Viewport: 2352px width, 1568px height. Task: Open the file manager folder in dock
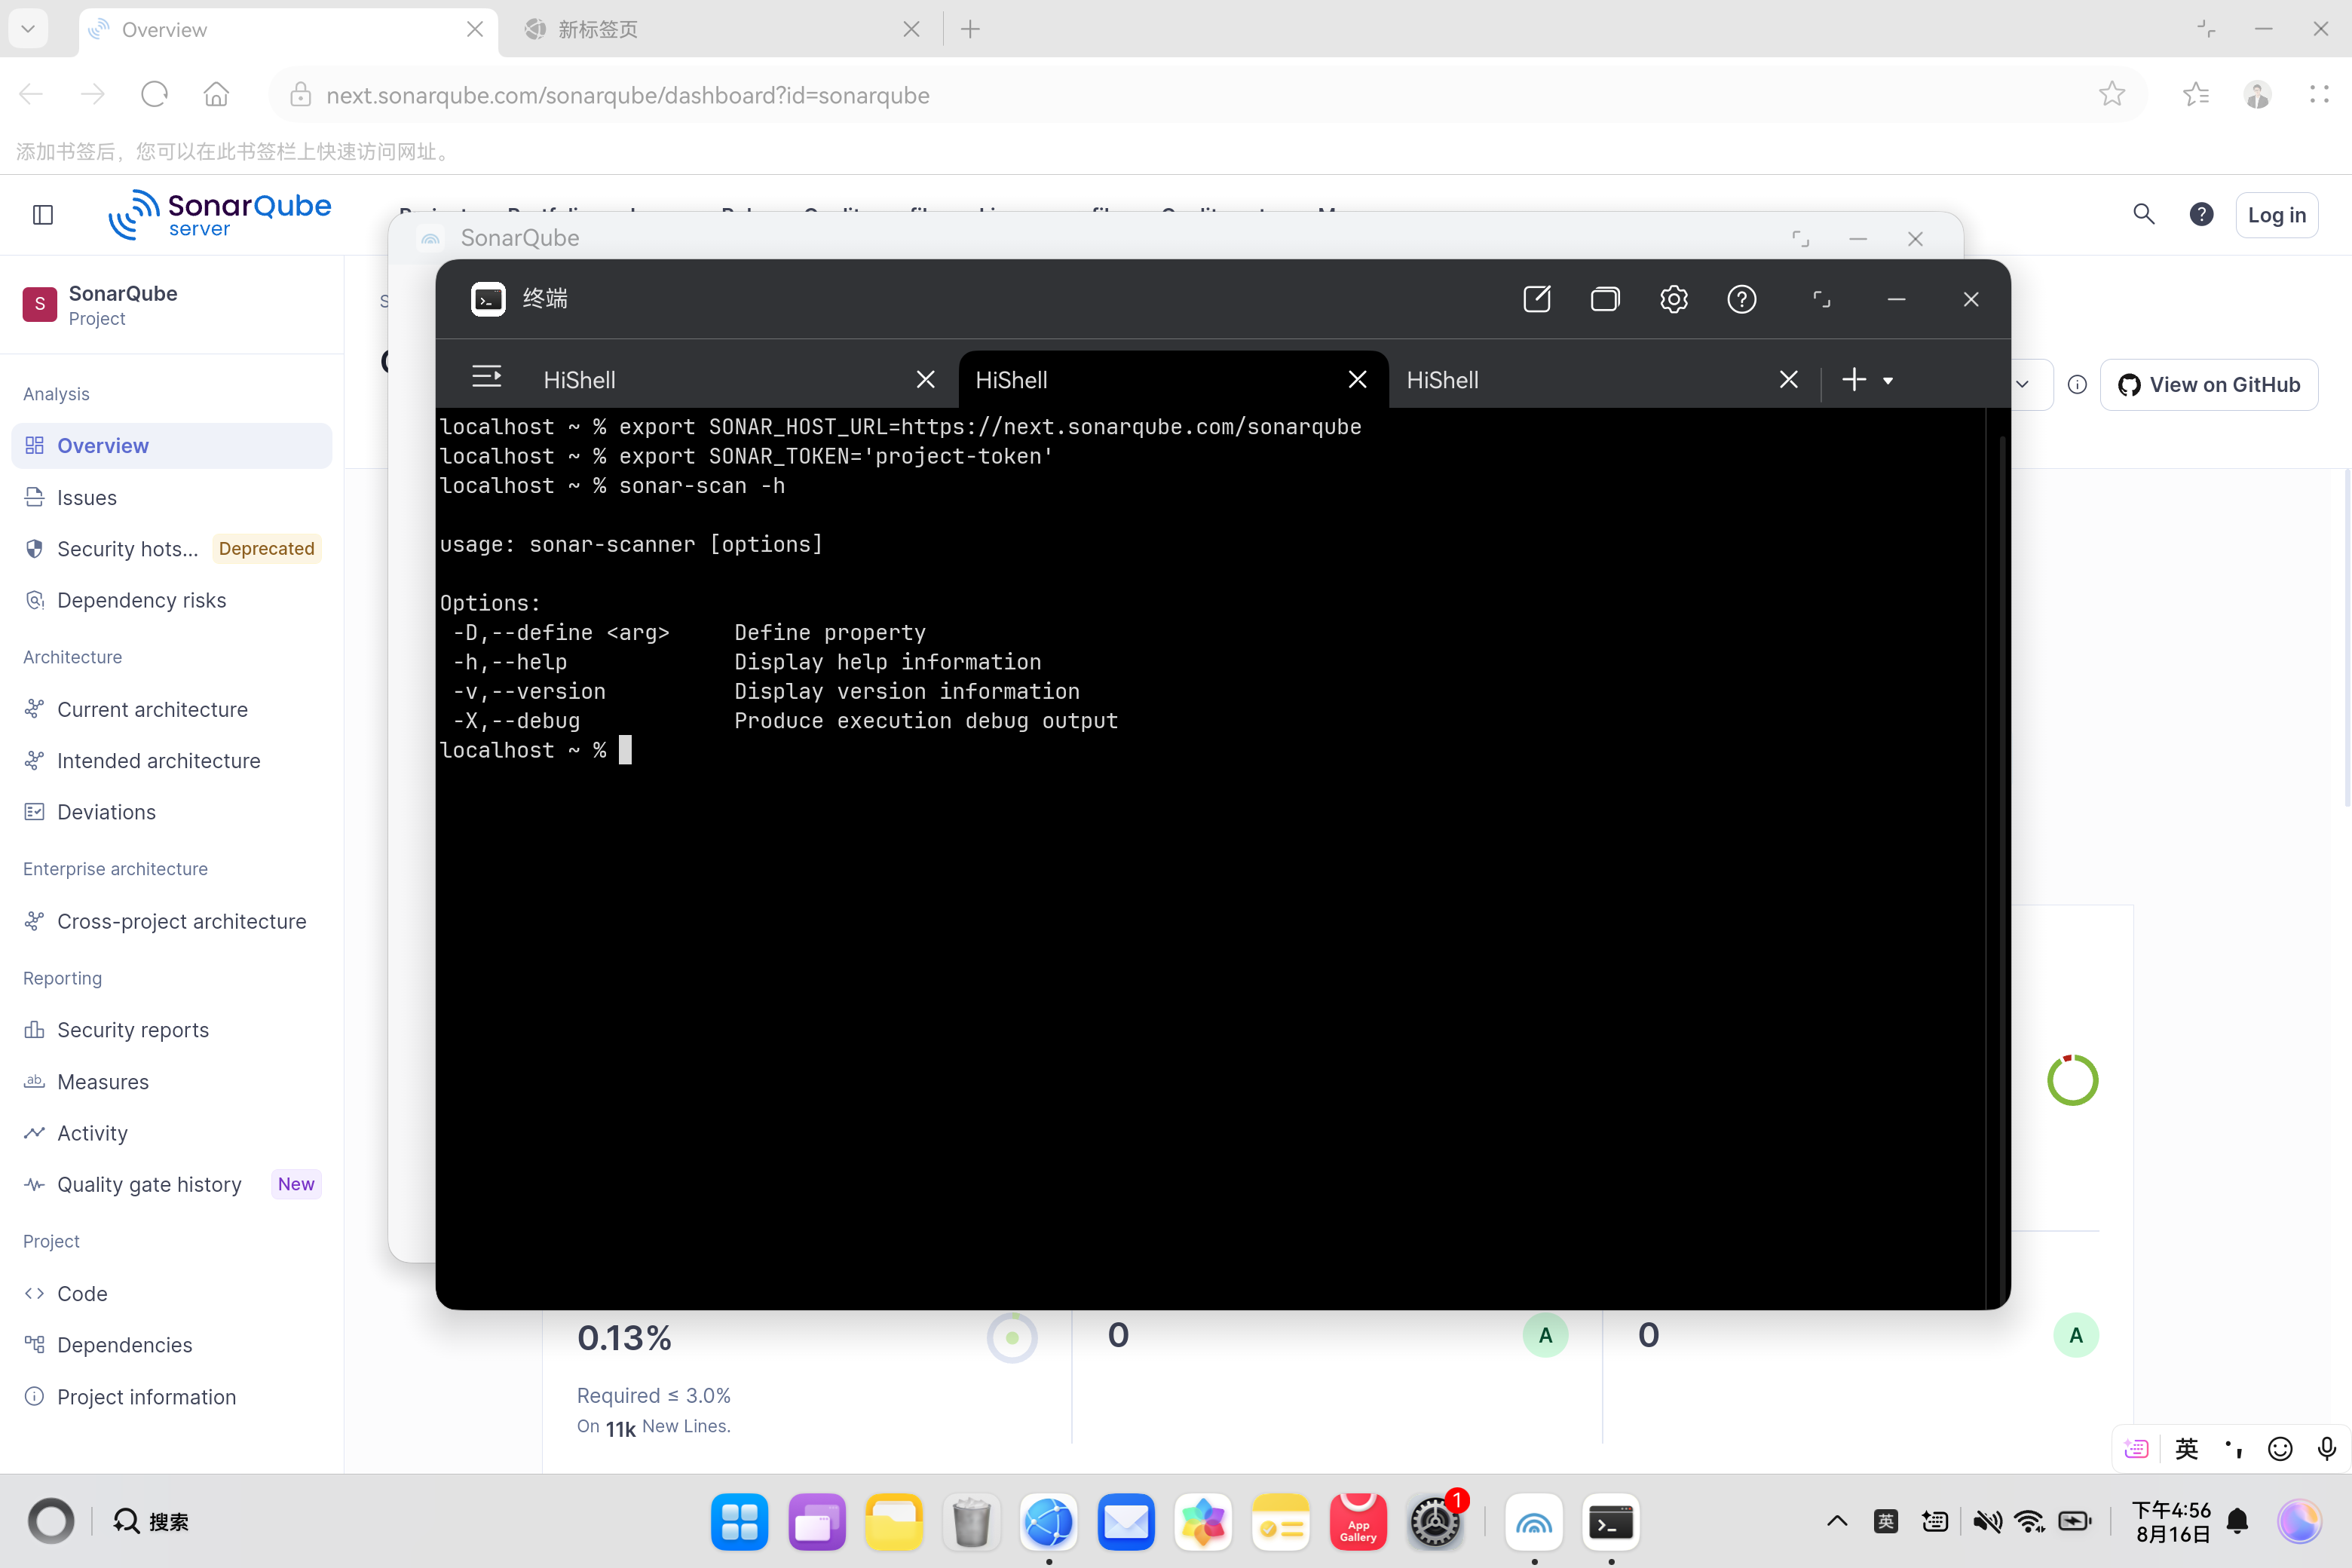tap(893, 1522)
